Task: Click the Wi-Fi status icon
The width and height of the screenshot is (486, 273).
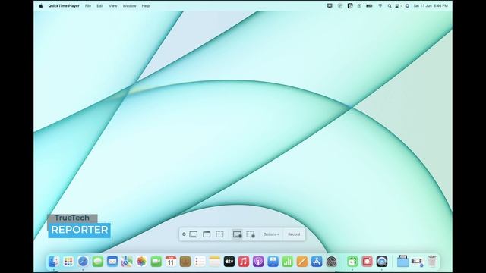Action: [x=380, y=5]
